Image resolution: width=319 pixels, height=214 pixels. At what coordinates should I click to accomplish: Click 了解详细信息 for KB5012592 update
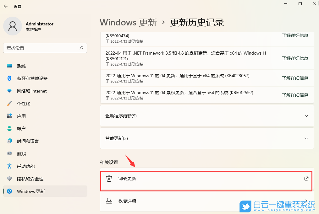tap(295, 95)
